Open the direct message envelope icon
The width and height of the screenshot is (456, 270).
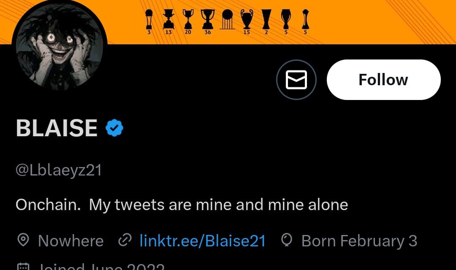pyautogui.click(x=296, y=80)
